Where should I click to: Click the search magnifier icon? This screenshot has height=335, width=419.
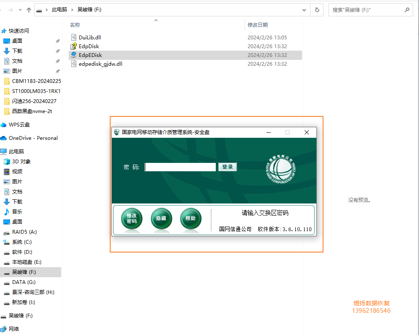pos(407,10)
